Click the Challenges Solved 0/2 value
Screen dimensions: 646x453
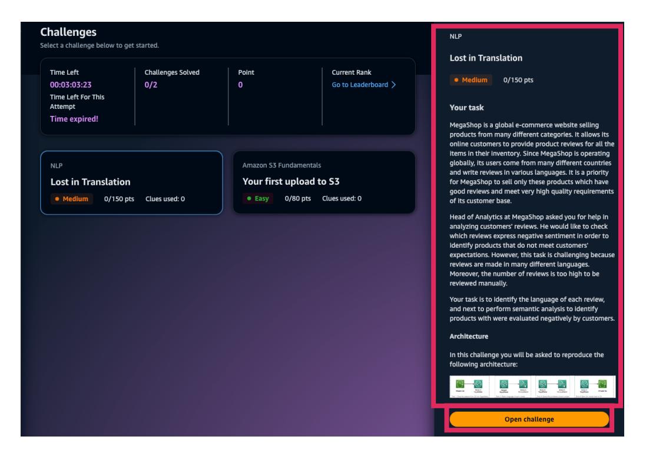[151, 85]
